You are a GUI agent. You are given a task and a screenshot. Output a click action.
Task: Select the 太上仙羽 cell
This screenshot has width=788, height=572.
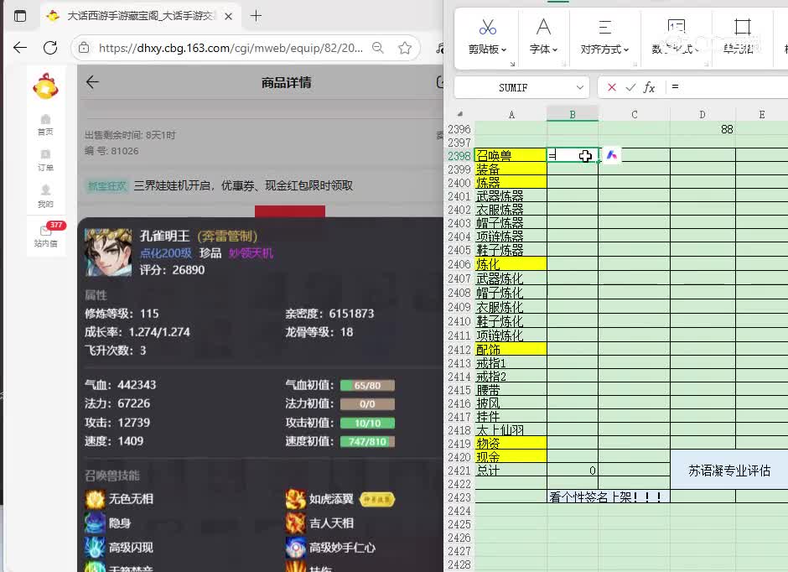coord(511,430)
